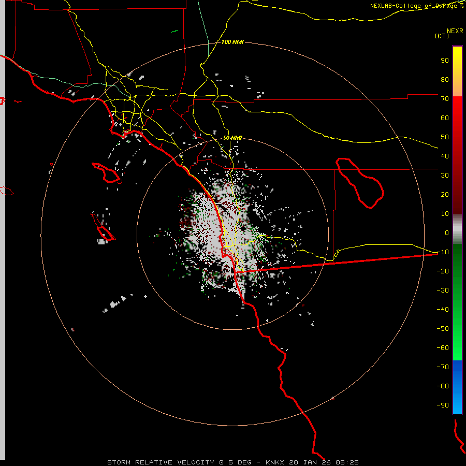This screenshot has width=466, height=466.
Task: Pick the gray zero-velocity color bar segment
Action: pyautogui.click(x=457, y=229)
